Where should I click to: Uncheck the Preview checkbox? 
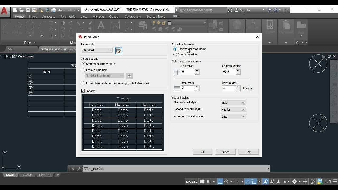[83, 91]
